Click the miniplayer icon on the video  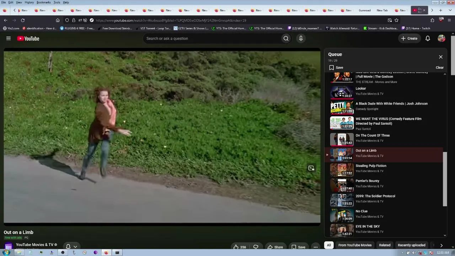311,168
